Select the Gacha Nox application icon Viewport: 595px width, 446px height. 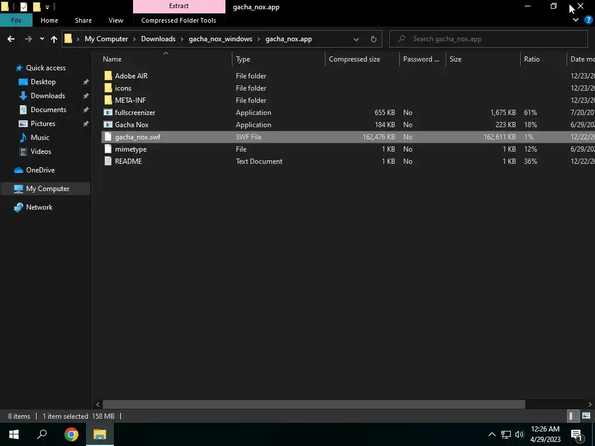pyautogui.click(x=108, y=125)
